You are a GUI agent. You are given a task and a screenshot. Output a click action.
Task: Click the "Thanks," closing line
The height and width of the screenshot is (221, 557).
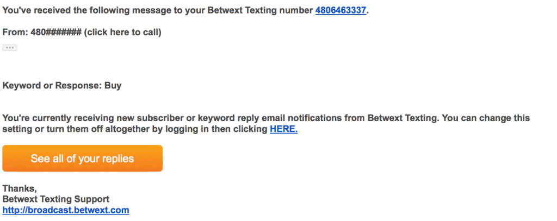point(20,188)
